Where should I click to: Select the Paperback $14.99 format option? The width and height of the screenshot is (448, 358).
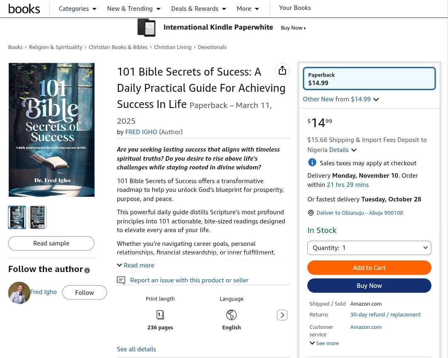(369, 78)
